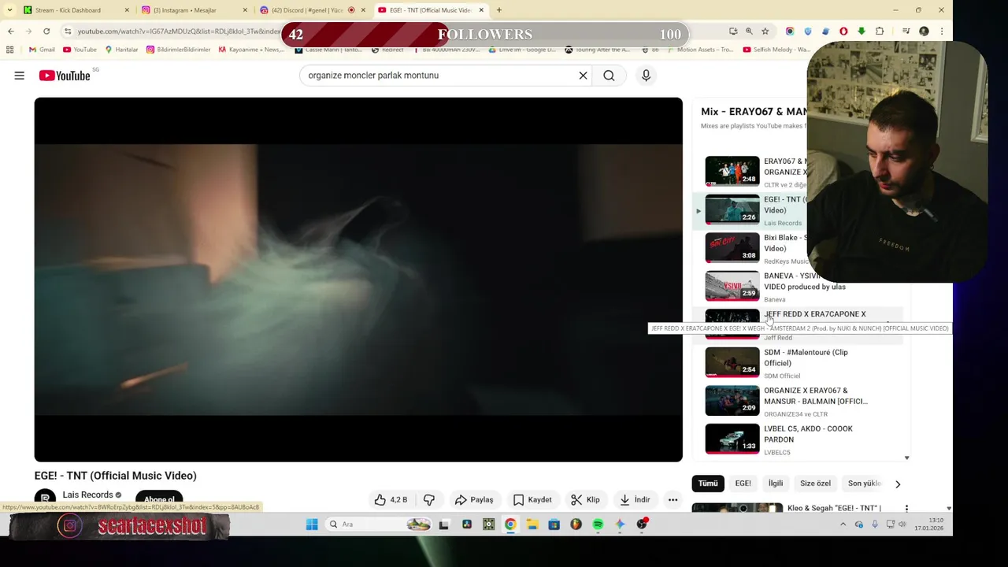The width and height of the screenshot is (1008, 567).
Task: Click the main video player area
Action: tap(358, 280)
